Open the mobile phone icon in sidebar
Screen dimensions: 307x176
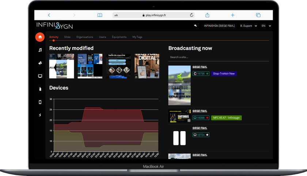point(40,102)
